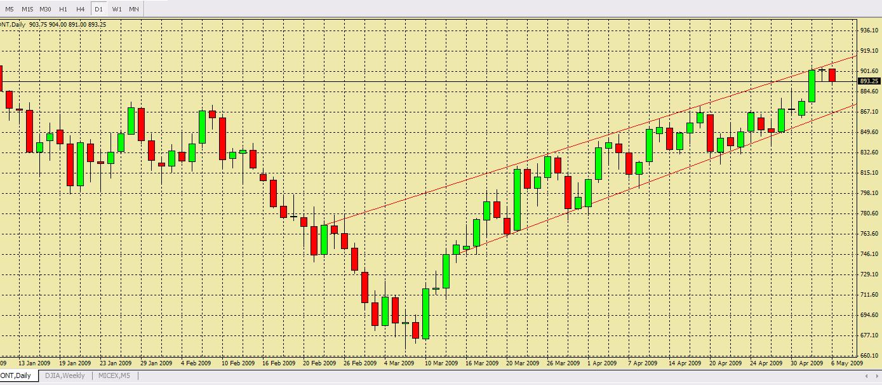Image resolution: width=882 pixels, height=385 pixels.
Task: Toggle the active D1 daily timeframe
Action: [98, 9]
